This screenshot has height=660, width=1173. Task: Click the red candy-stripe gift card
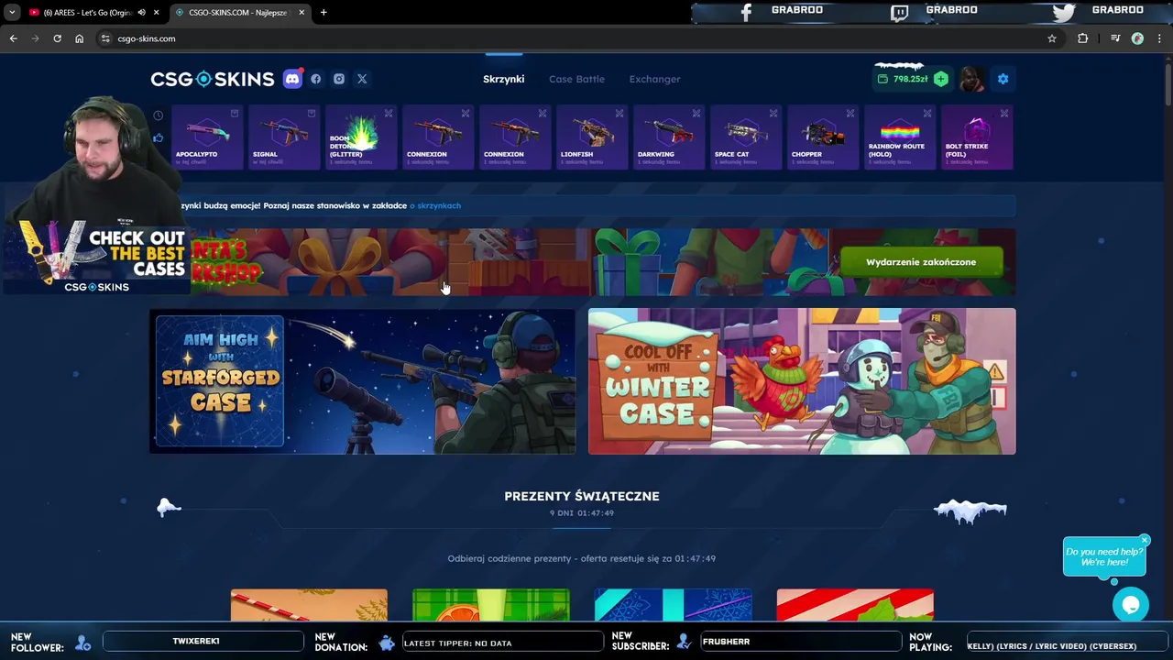click(855, 605)
